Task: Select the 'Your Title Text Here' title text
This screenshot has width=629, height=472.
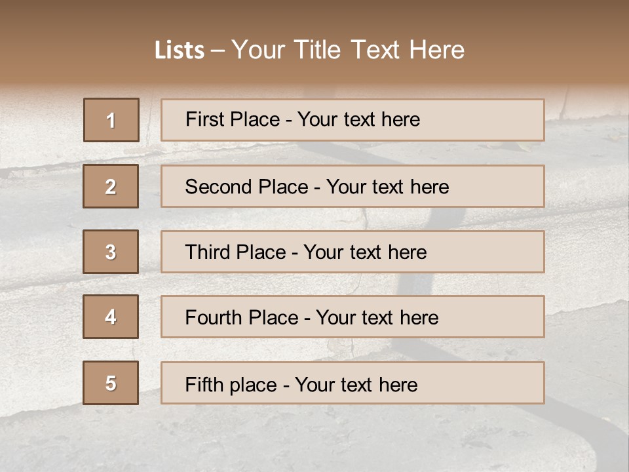Action: click(348, 50)
